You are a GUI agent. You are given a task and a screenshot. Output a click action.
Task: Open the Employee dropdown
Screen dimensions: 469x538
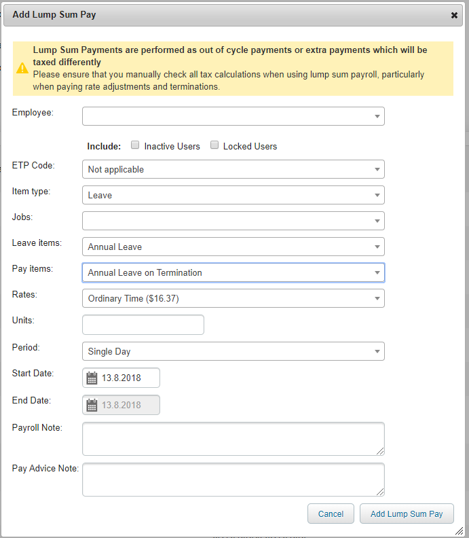pyautogui.click(x=233, y=116)
